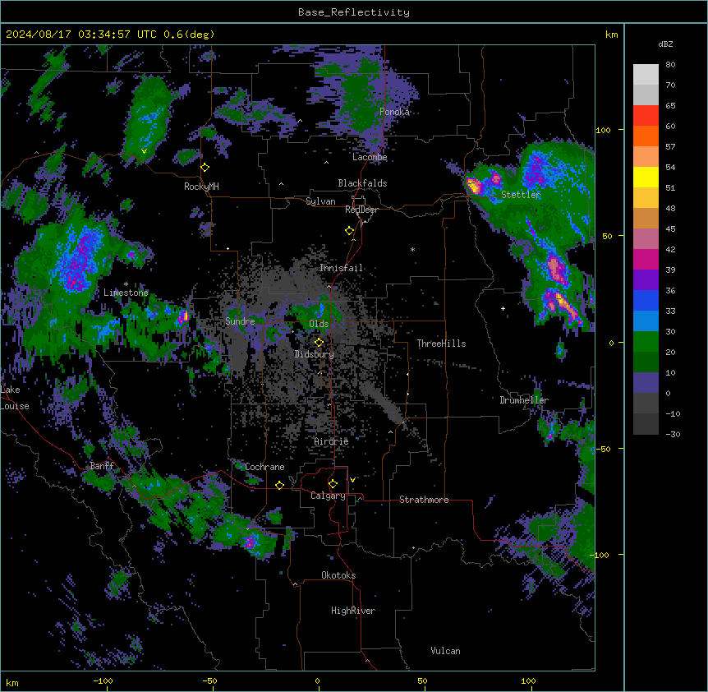Click the Lake Louise label

click(x=15, y=398)
